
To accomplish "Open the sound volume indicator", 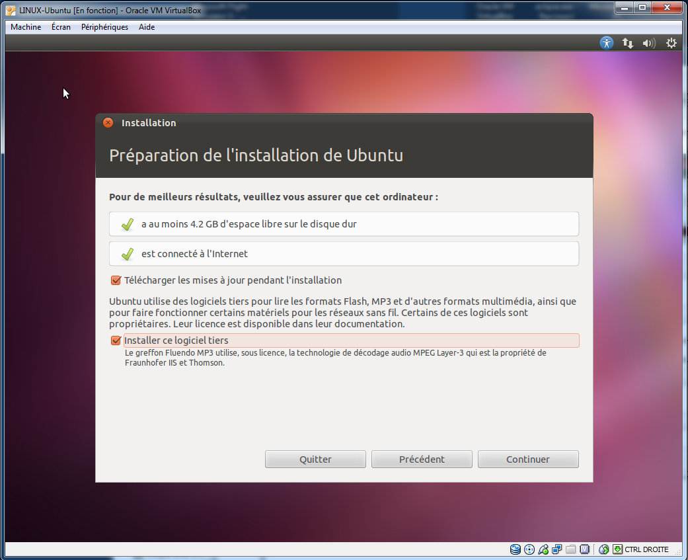I will 649,43.
